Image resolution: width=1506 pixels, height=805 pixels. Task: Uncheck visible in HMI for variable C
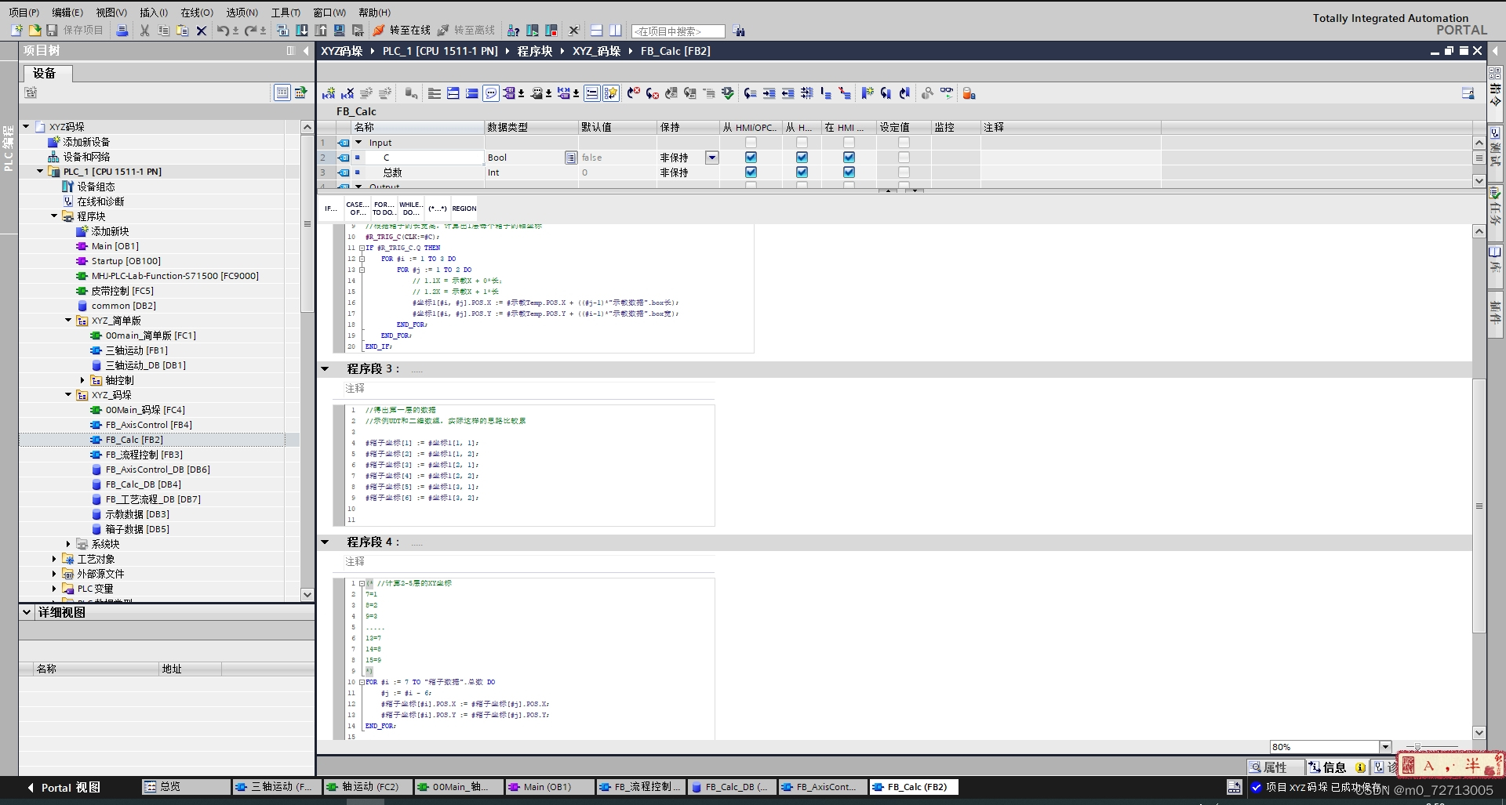tap(849, 158)
